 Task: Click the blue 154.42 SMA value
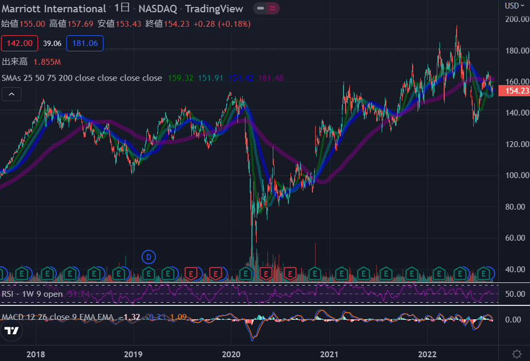(241, 78)
